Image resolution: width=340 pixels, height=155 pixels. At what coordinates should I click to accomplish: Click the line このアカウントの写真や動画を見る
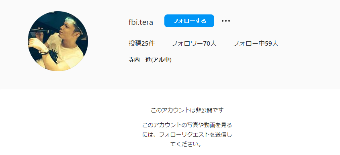pos(187,125)
